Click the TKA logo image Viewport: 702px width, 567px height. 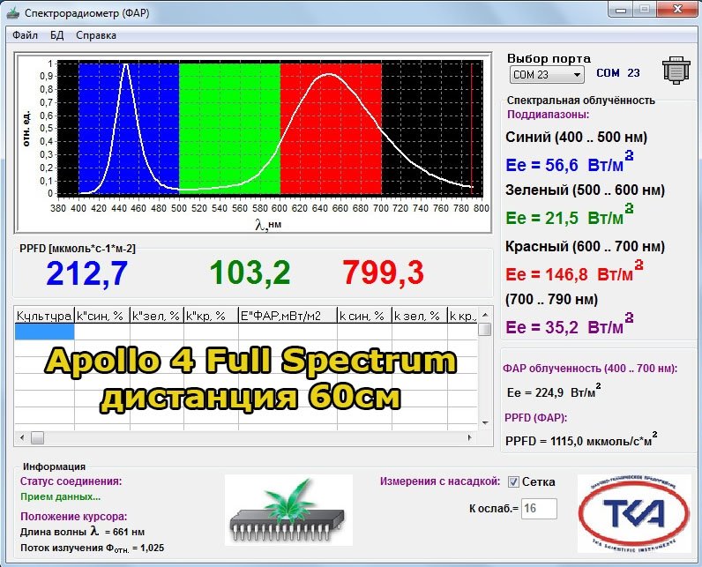(634, 513)
